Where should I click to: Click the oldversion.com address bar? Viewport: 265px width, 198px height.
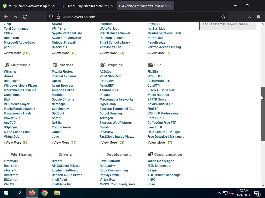[137, 17]
